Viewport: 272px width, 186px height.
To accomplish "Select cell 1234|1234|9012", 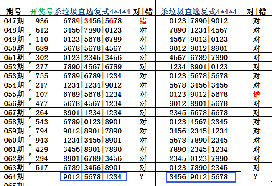I will (x=92, y=85).
